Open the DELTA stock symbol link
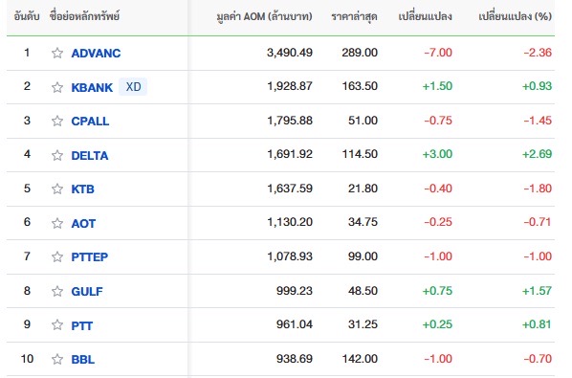572x378 pixels. coord(90,155)
